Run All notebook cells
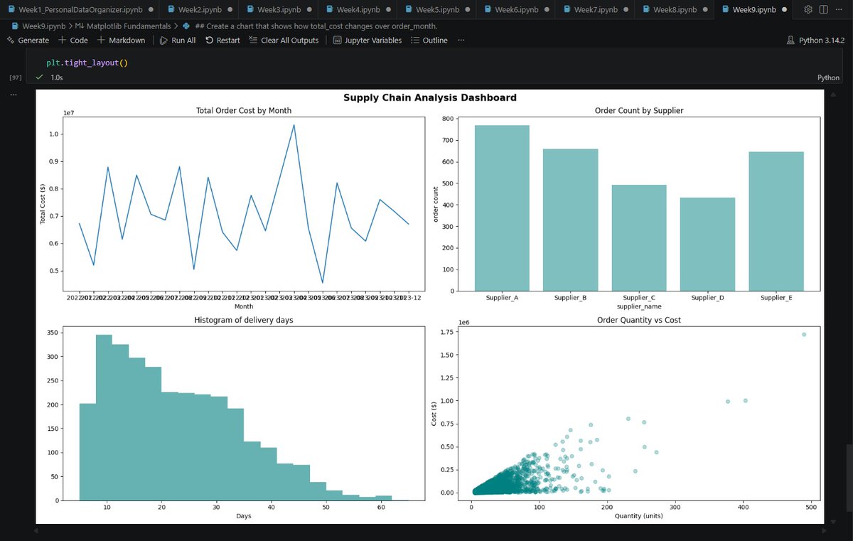 pyautogui.click(x=177, y=41)
